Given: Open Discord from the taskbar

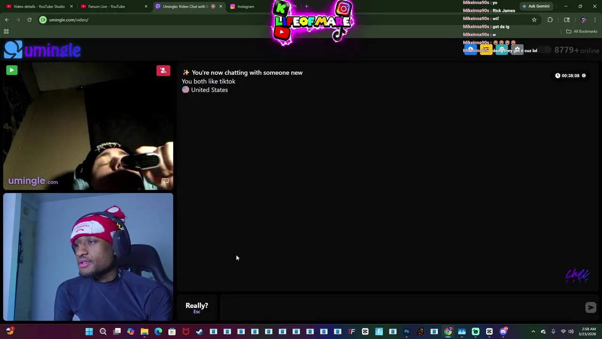Looking at the screenshot, I should (503, 331).
